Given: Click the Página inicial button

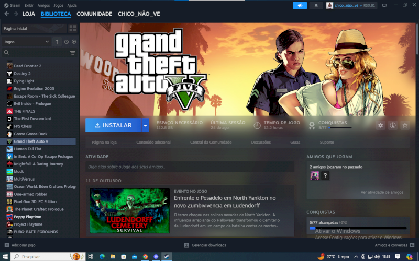Looking at the screenshot, I should tap(34, 29).
